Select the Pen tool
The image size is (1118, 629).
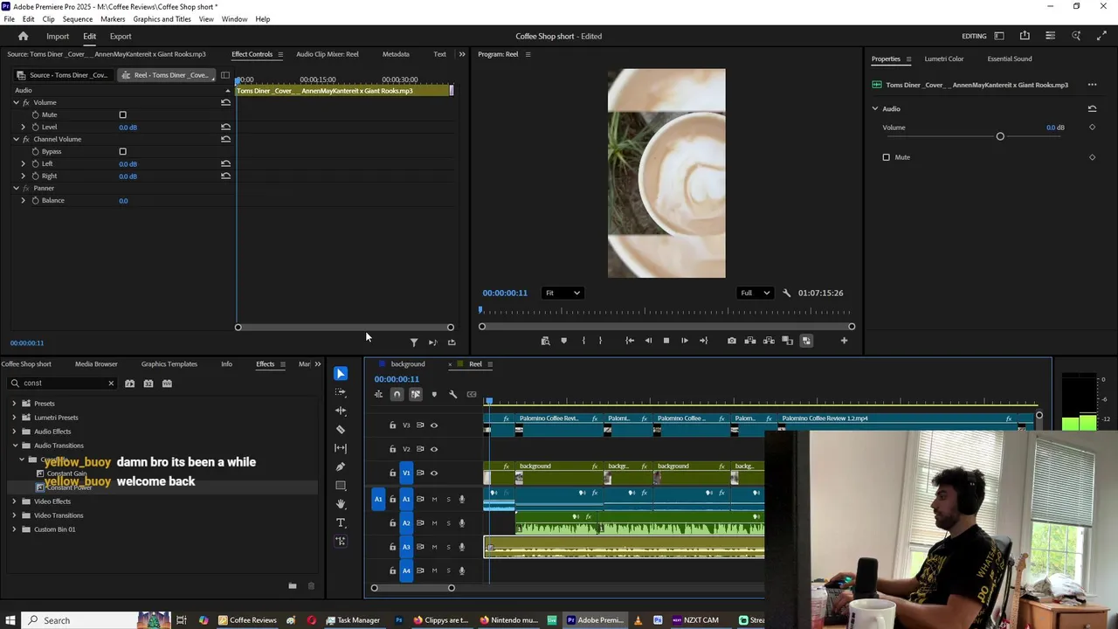coord(341,467)
